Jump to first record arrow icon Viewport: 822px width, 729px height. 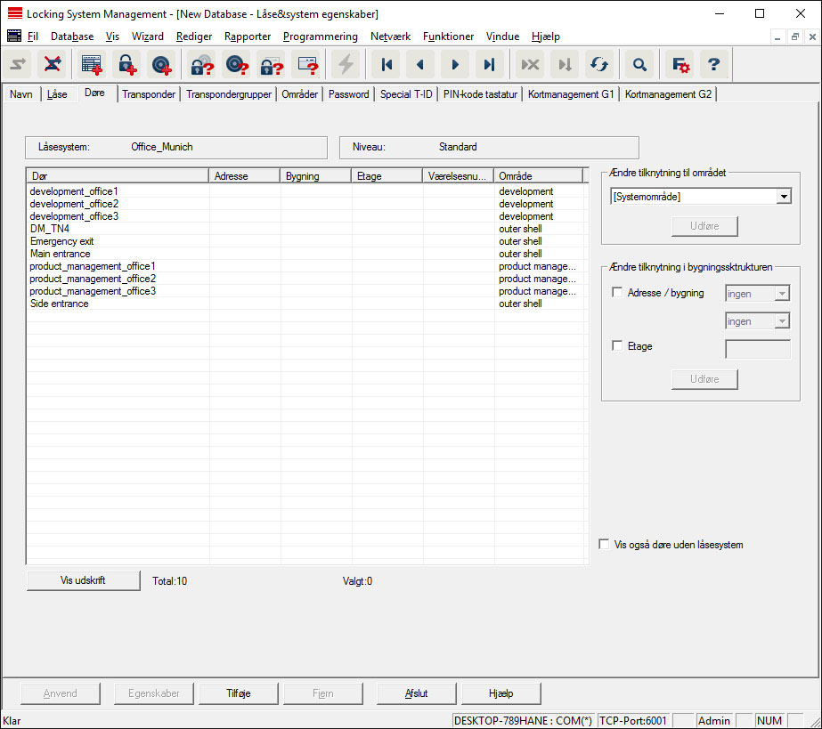(x=387, y=64)
